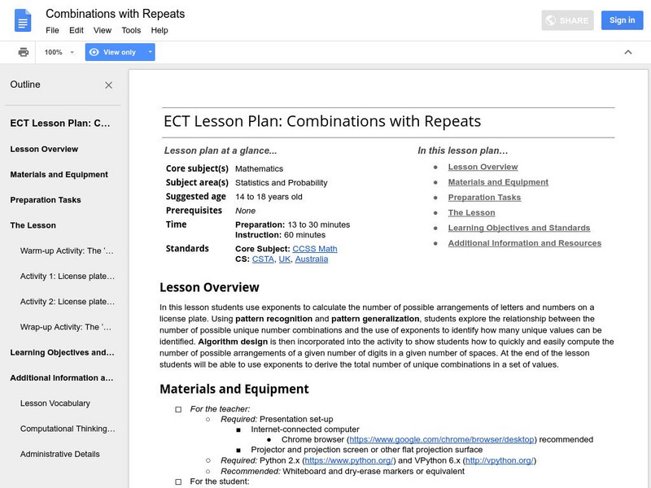Open the Help menu
651x488 pixels.
tap(159, 30)
